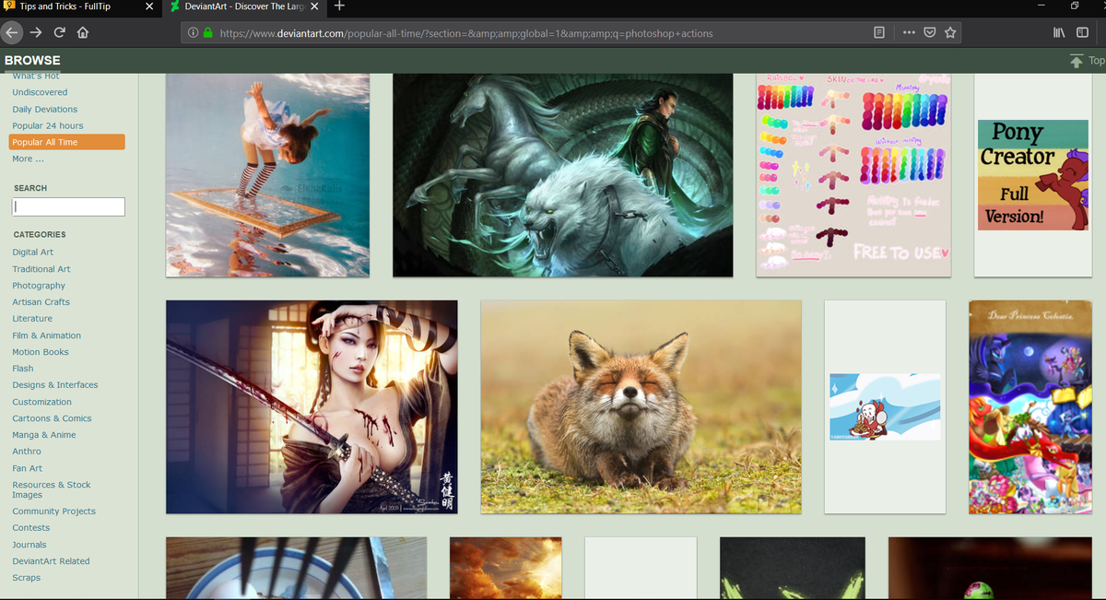Open the Dear Princess Celestia artwork
1106x600 pixels.
(1030, 406)
